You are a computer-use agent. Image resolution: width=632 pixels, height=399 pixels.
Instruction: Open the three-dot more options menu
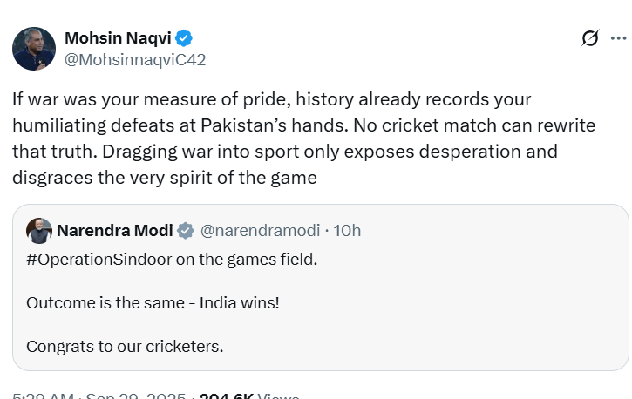click(618, 38)
